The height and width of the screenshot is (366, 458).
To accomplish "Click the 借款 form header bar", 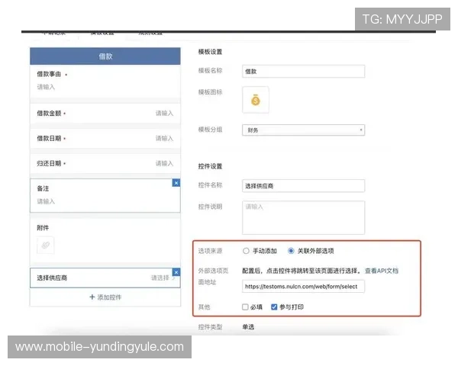I will coord(105,56).
